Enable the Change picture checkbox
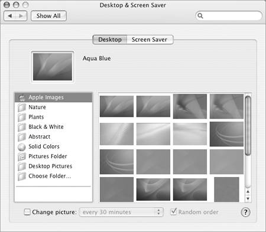Image resolution: width=266 pixels, height=232 pixels. (x=27, y=212)
